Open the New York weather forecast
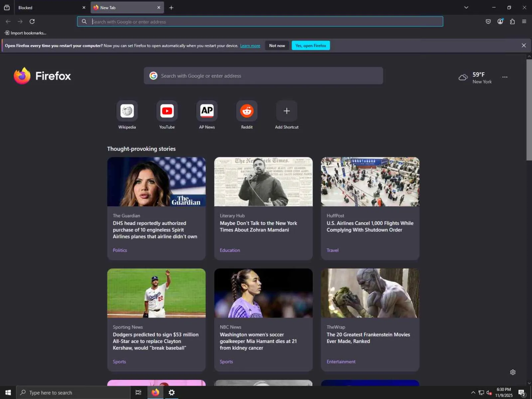The image size is (532, 399). coord(475,78)
